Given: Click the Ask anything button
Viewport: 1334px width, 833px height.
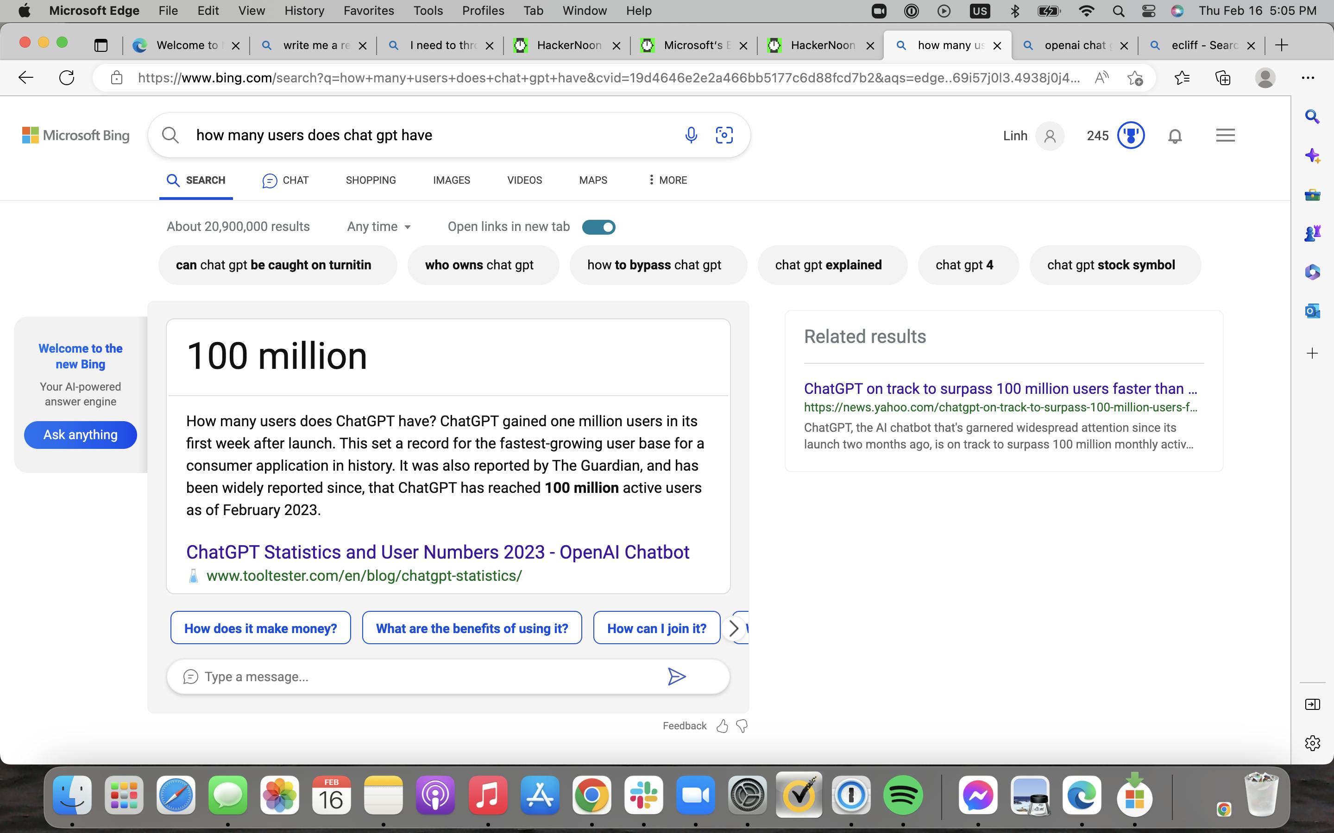Looking at the screenshot, I should [81, 435].
